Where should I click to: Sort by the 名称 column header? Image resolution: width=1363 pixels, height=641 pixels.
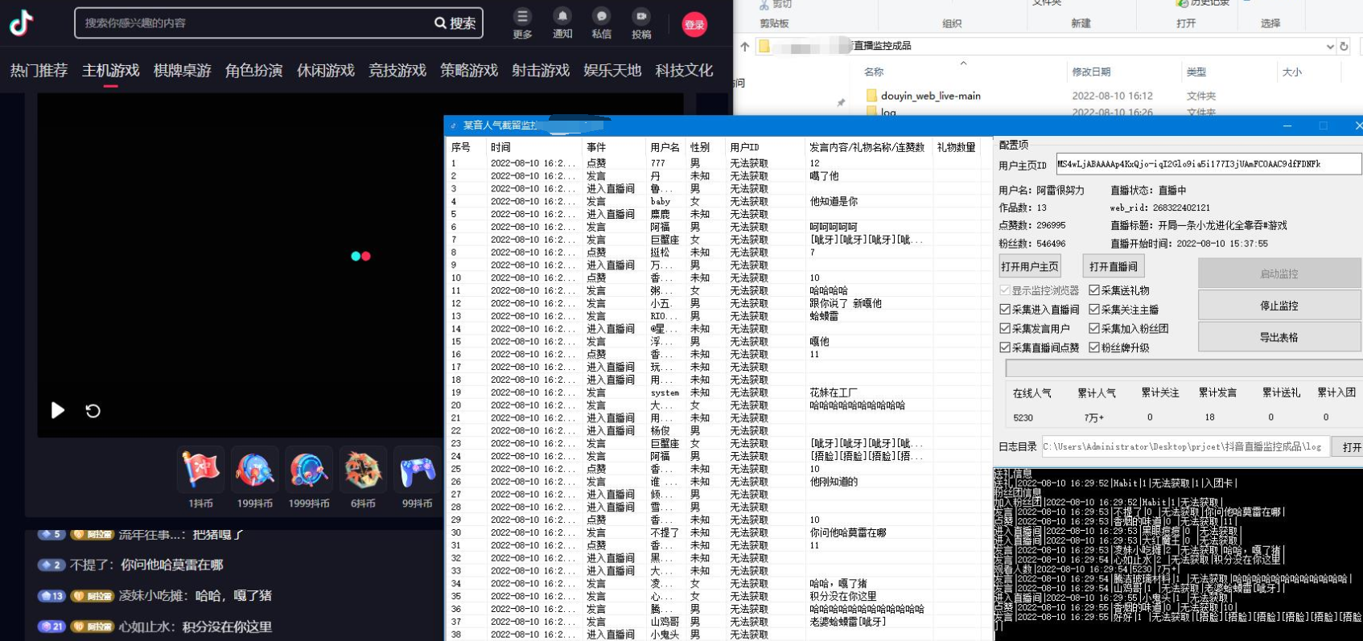(874, 72)
